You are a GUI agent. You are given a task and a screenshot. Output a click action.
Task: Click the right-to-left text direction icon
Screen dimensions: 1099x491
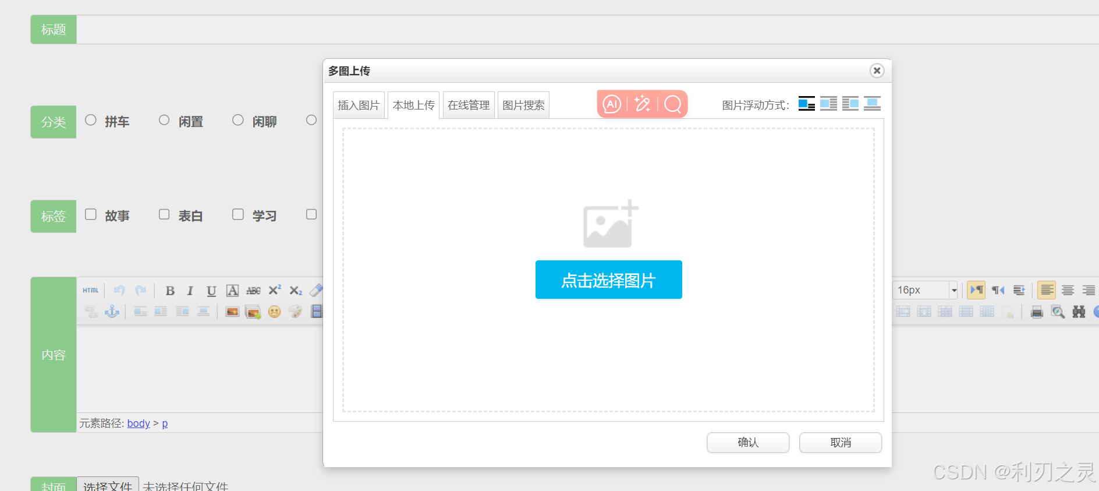[998, 290]
